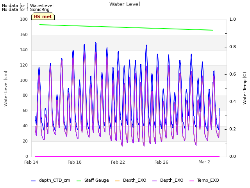Click the HS_met annotation label

point(43,16)
